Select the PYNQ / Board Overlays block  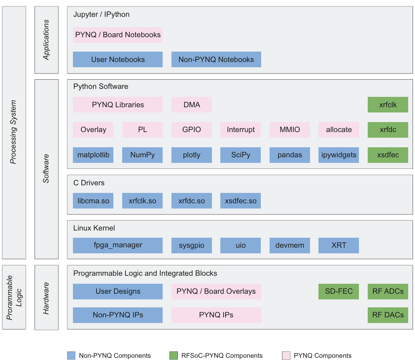click(x=216, y=292)
